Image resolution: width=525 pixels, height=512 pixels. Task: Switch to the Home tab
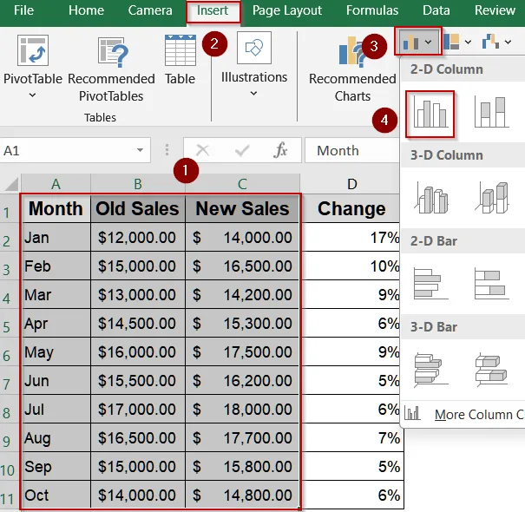86,10
